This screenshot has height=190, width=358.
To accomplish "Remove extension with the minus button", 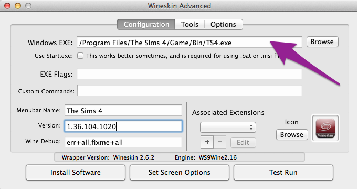I will (220, 142).
